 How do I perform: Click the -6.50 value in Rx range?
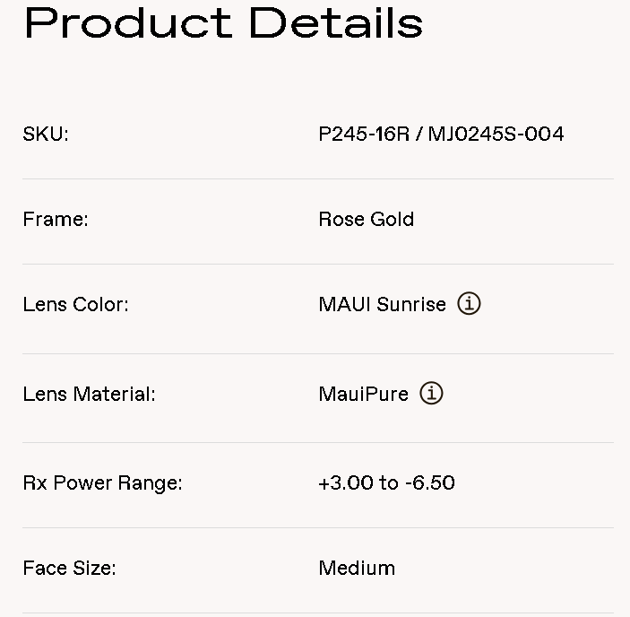(x=429, y=483)
